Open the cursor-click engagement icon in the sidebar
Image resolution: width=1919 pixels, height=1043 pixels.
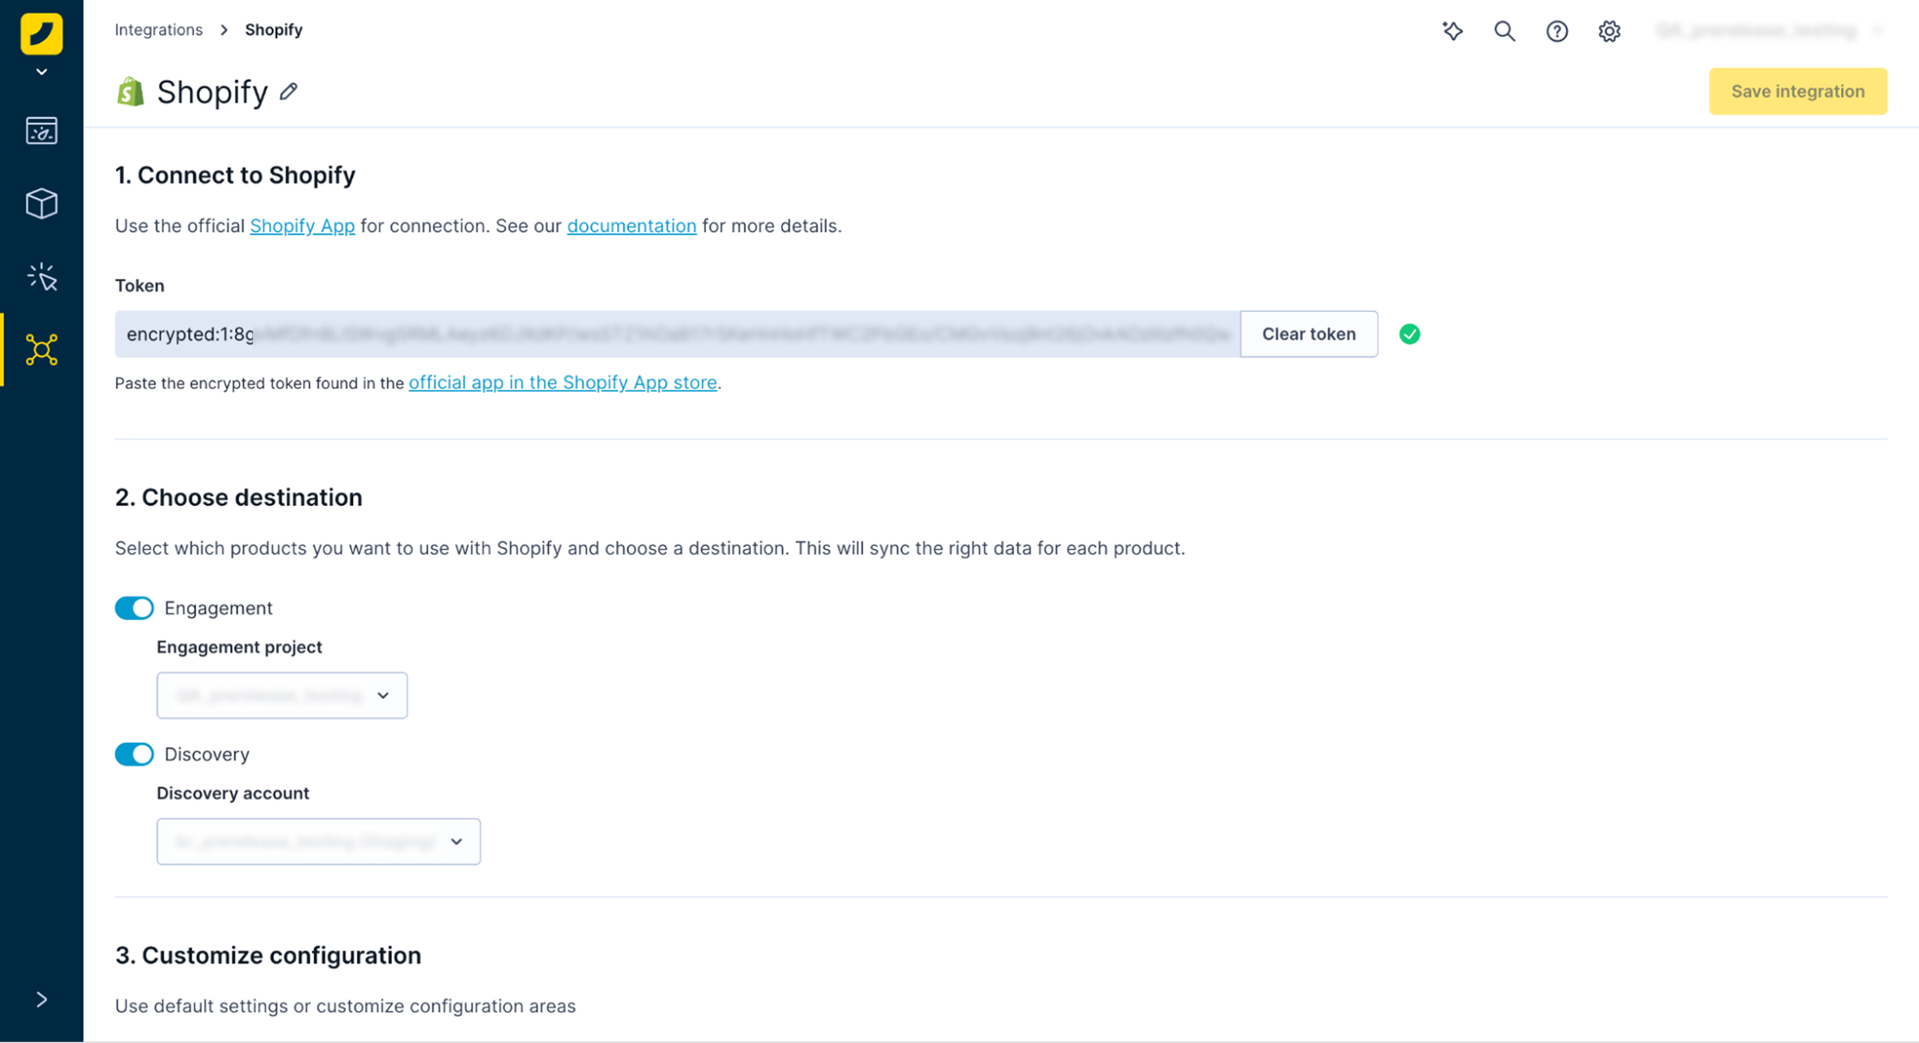42,276
